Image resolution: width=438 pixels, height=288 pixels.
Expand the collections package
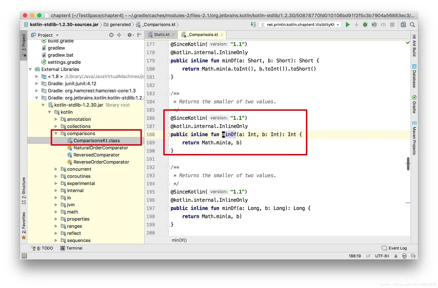56,127
